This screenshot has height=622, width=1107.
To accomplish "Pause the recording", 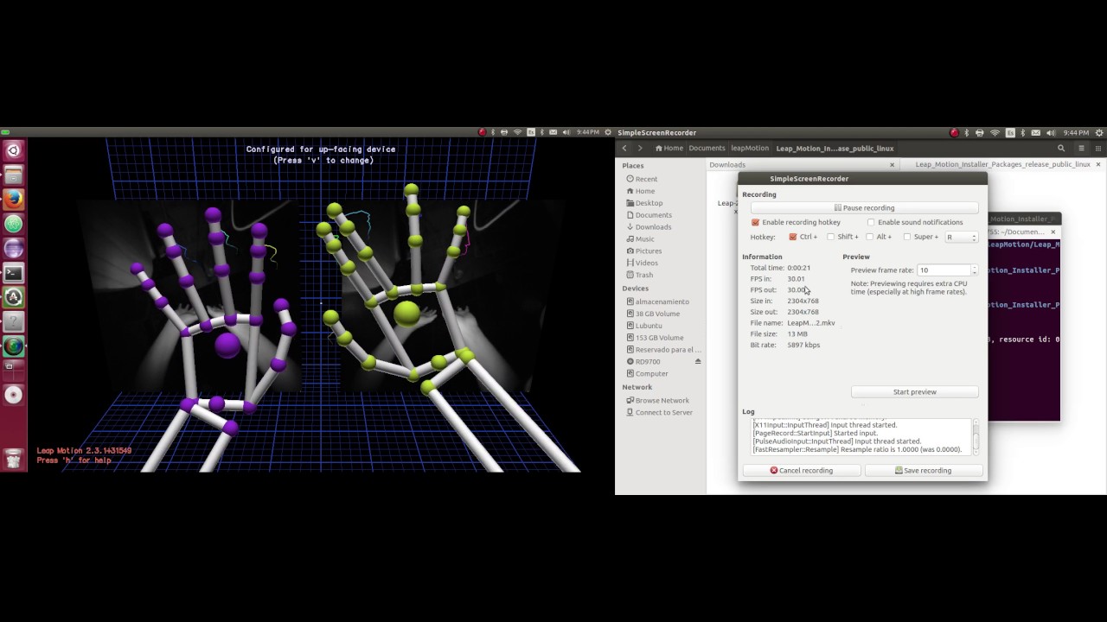I will (x=864, y=207).
